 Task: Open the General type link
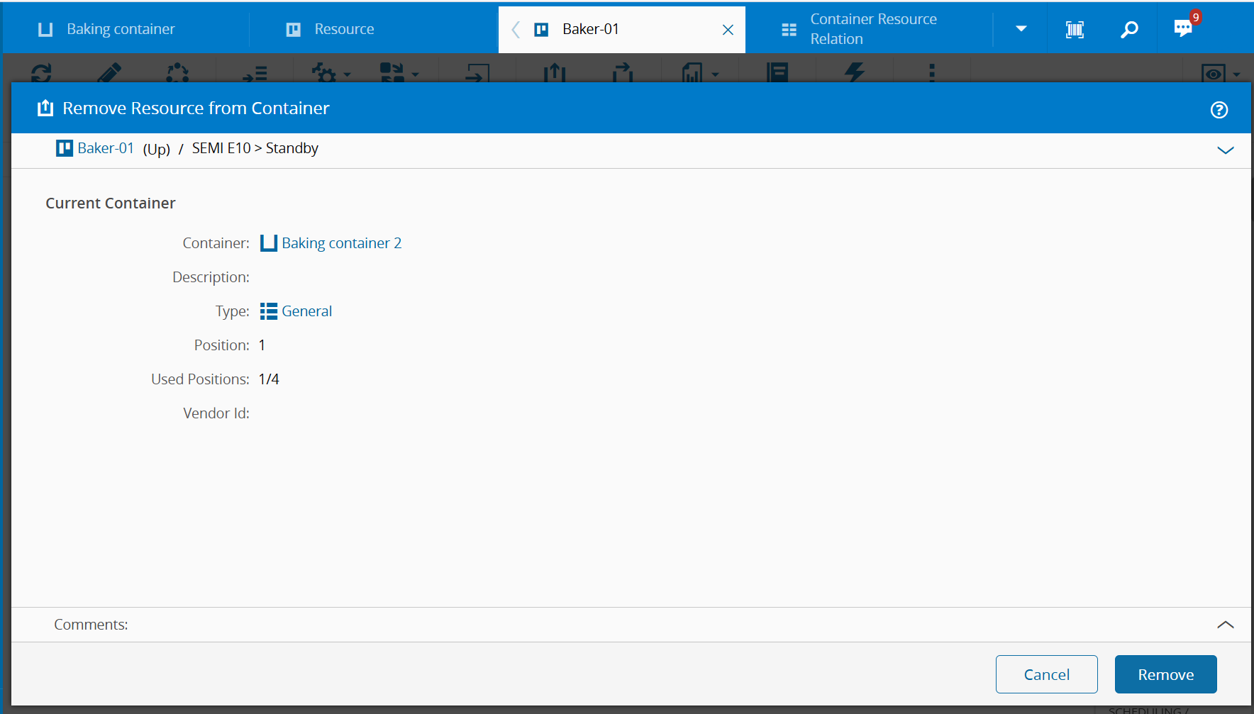click(x=307, y=311)
